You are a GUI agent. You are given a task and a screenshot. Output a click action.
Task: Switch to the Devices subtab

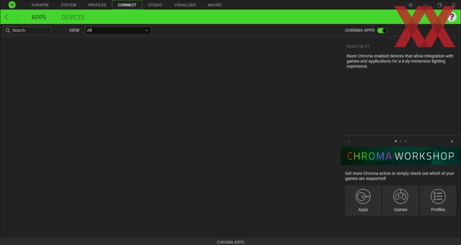73,17
